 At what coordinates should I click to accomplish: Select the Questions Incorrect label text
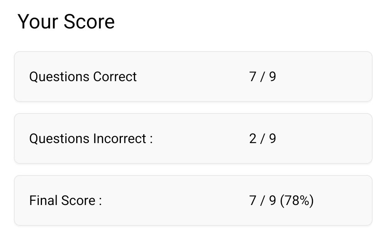(91, 139)
